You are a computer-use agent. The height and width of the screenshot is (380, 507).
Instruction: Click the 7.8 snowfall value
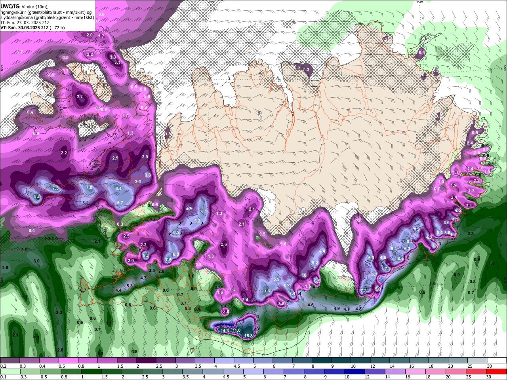pyautogui.click(x=267, y=290)
